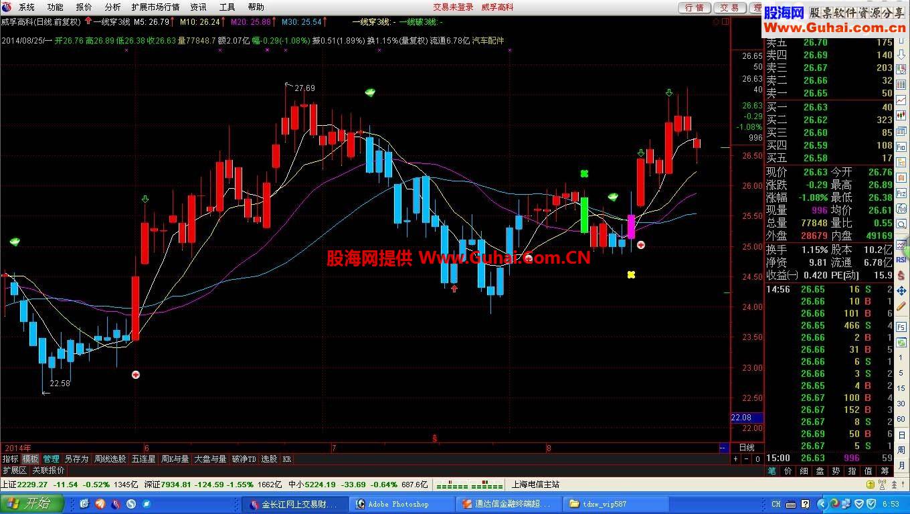Click the F12 trading icon in sidebar
The height and width of the screenshot is (514, 910).
point(901,193)
